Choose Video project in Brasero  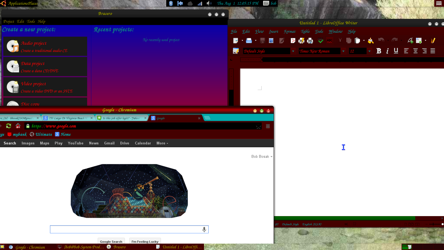pyautogui.click(x=45, y=87)
